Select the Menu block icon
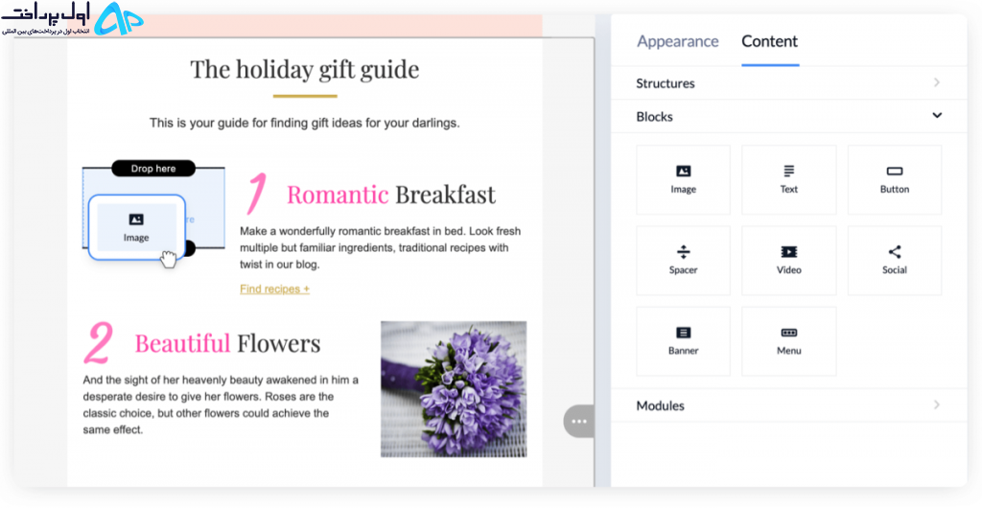Viewport: 982px width, 508px height. [x=788, y=333]
